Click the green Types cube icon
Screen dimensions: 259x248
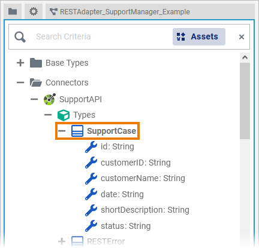coord(64,115)
